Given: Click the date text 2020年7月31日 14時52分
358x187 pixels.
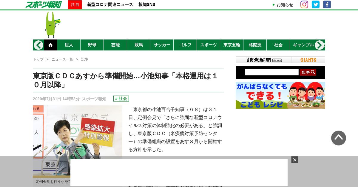Looking at the screenshot, I should pyautogui.click(x=56, y=99).
